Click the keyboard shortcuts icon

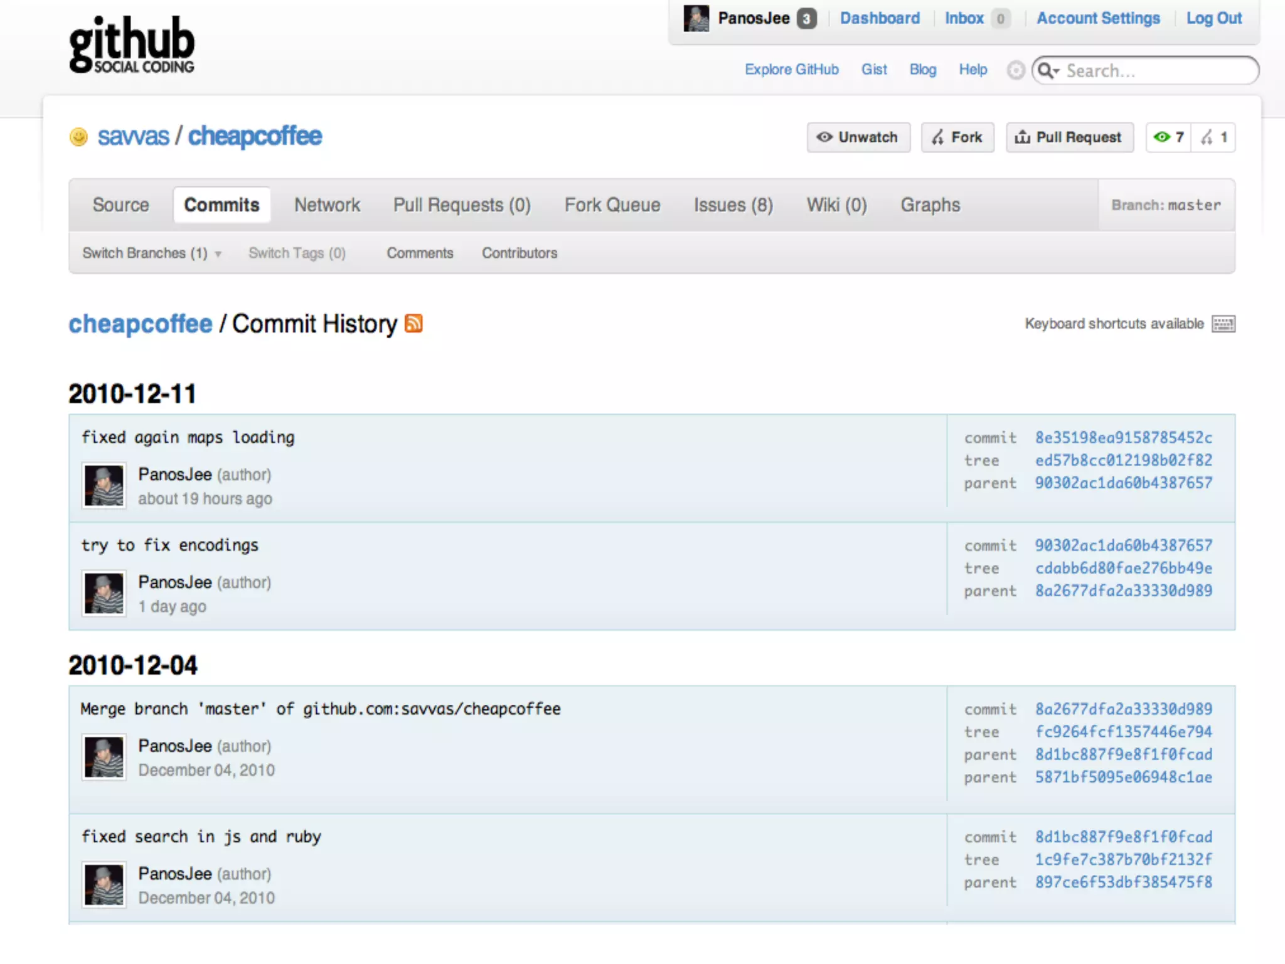coord(1223,324)
